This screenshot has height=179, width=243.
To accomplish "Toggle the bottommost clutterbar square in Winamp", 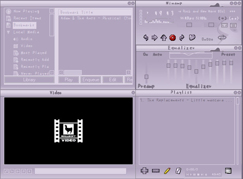I will coord(141,23).
